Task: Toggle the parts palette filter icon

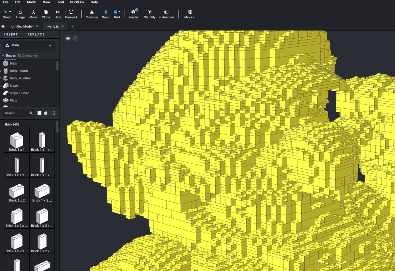Action: coord(46,113)
